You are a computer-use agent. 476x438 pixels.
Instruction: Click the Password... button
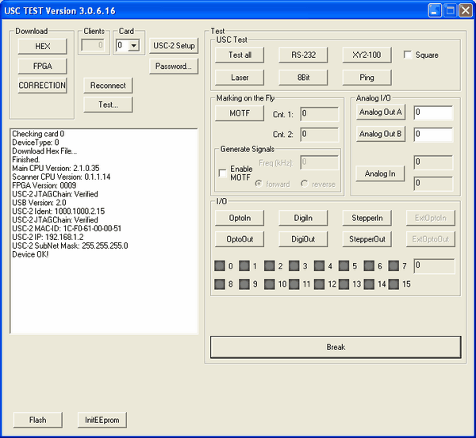174,66
